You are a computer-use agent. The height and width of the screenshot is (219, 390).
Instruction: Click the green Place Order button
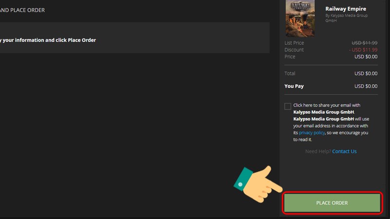332,203
